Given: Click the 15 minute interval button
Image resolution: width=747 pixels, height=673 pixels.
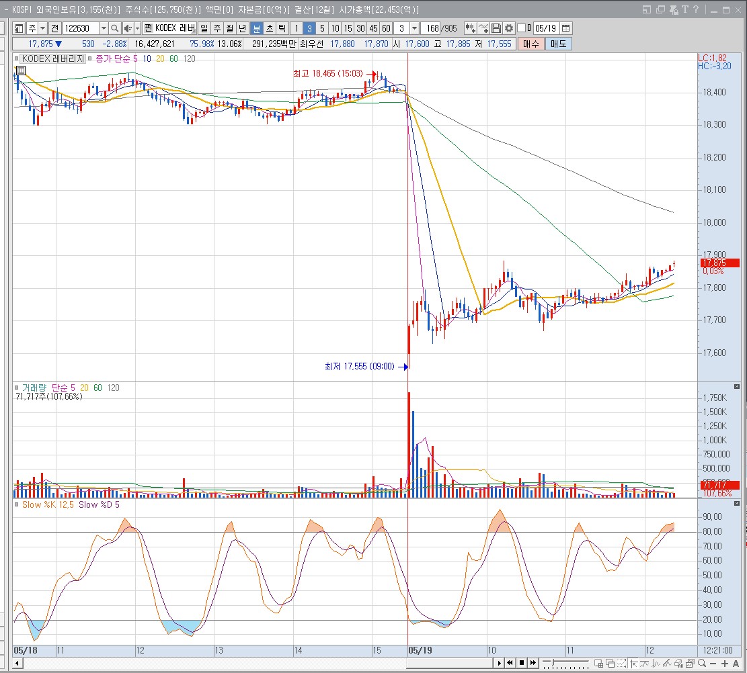Looking at the screenshot, I should [348, 29].
